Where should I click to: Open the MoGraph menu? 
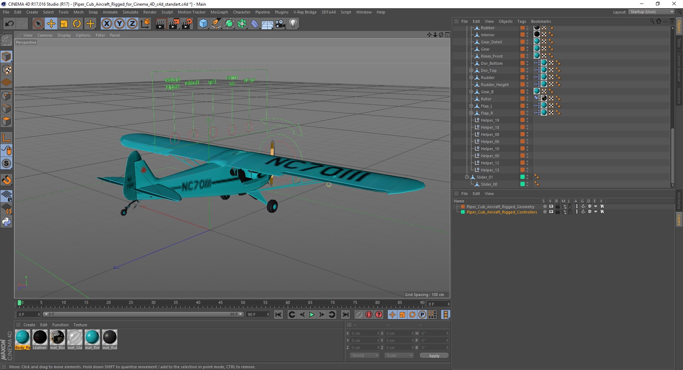point(219,12)
